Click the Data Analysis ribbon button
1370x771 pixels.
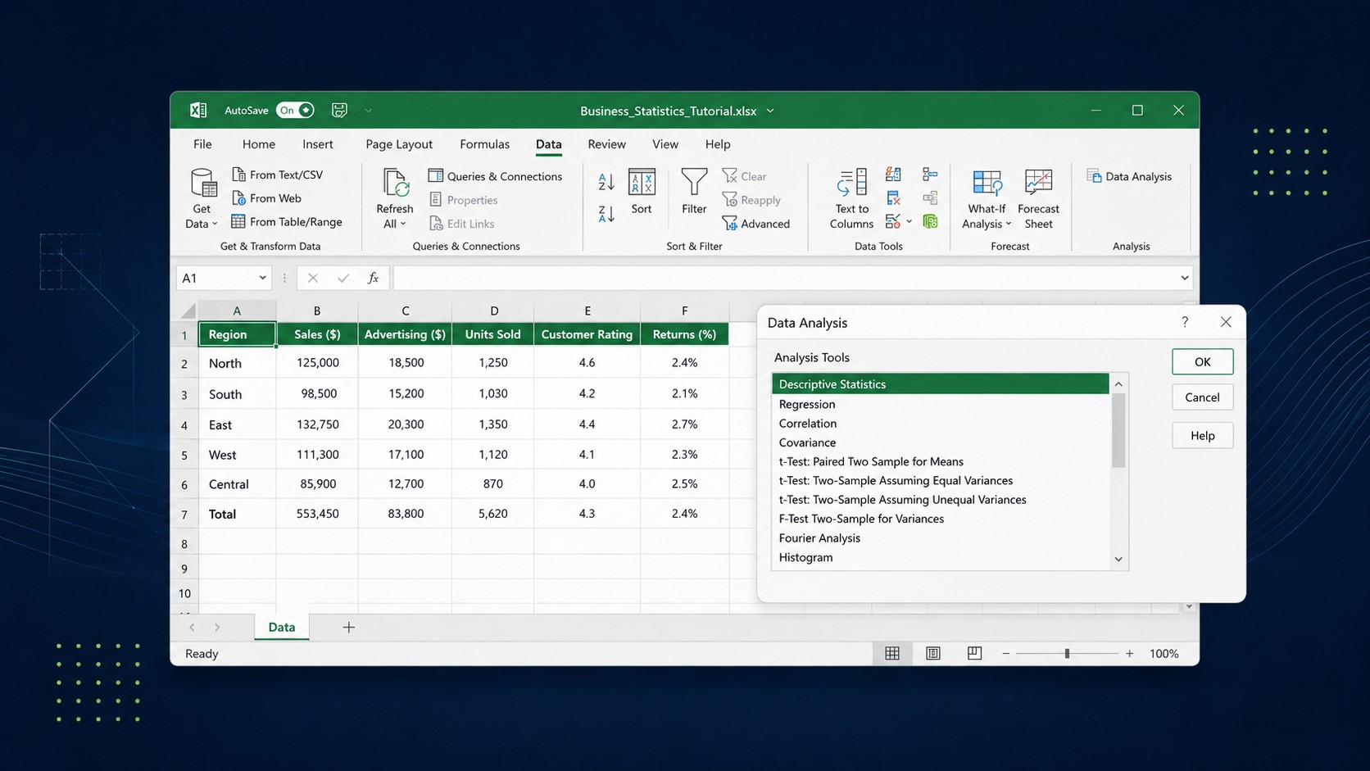1129,176
